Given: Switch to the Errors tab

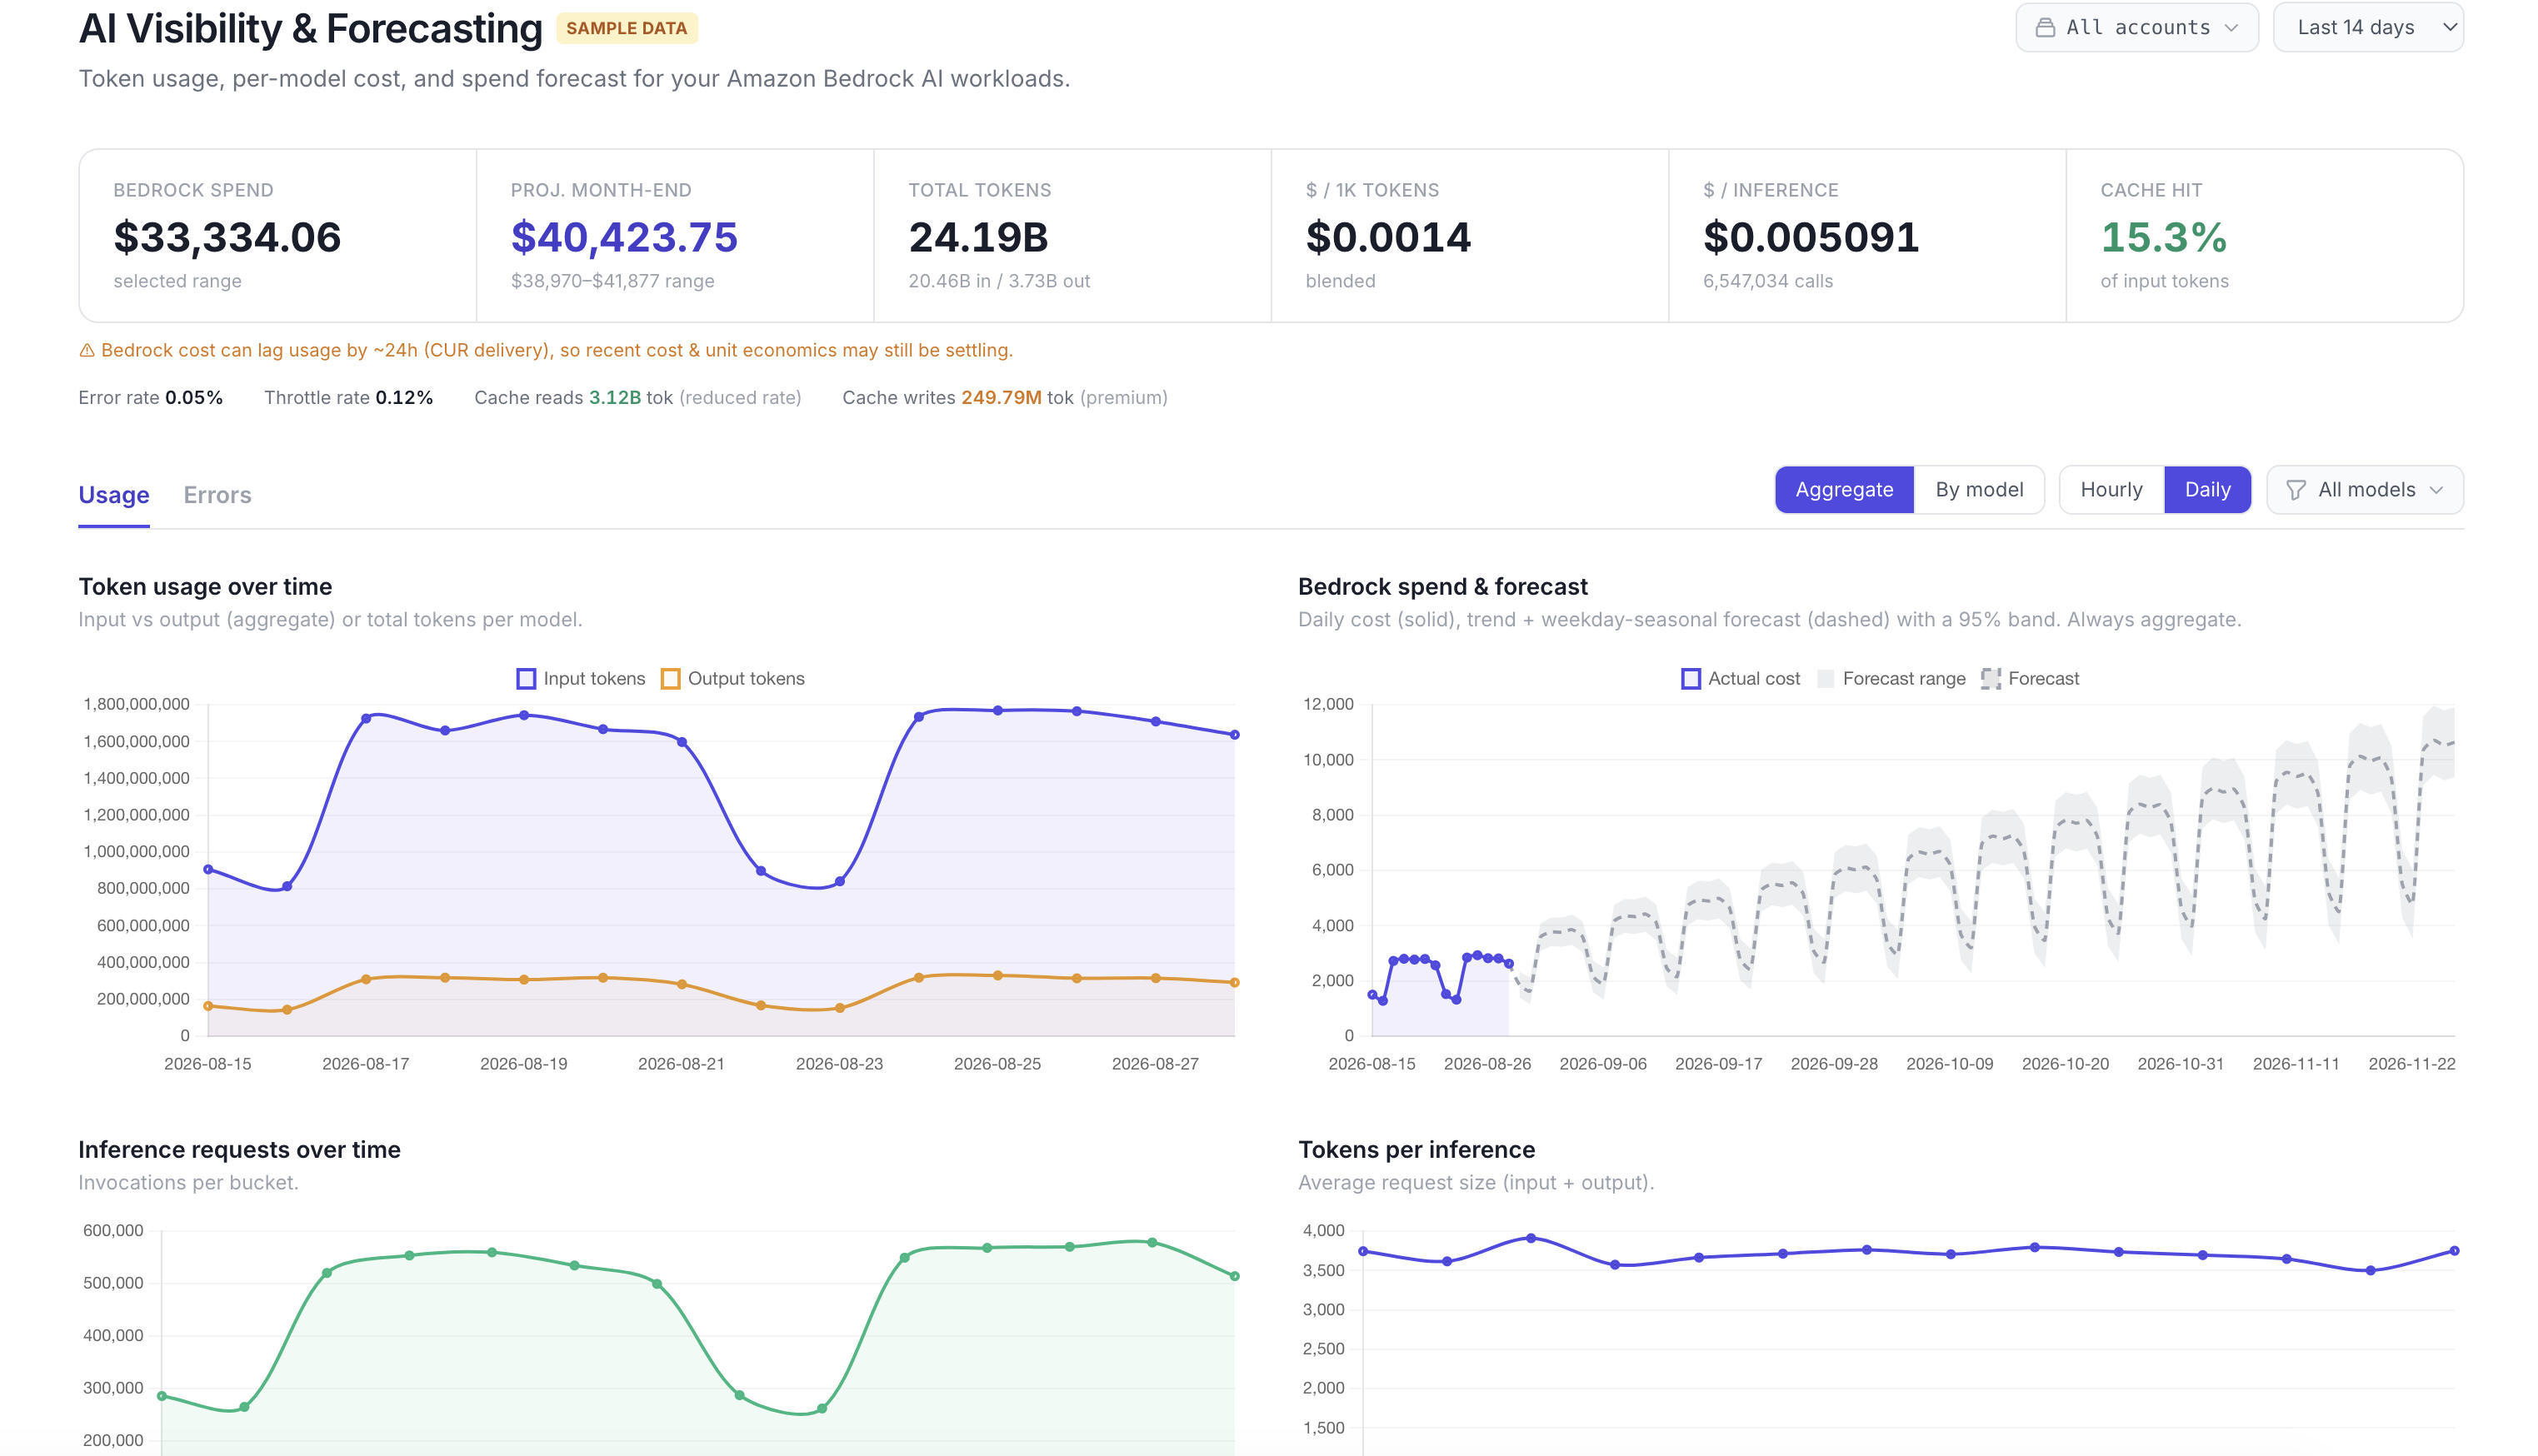Looking at the screenshot, I should coord(217,495).
